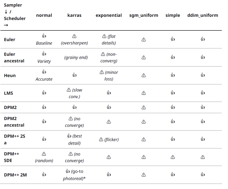
Task: Click warning icon for DPM++ 2S a flicker
Action: (x=101, y=139)
